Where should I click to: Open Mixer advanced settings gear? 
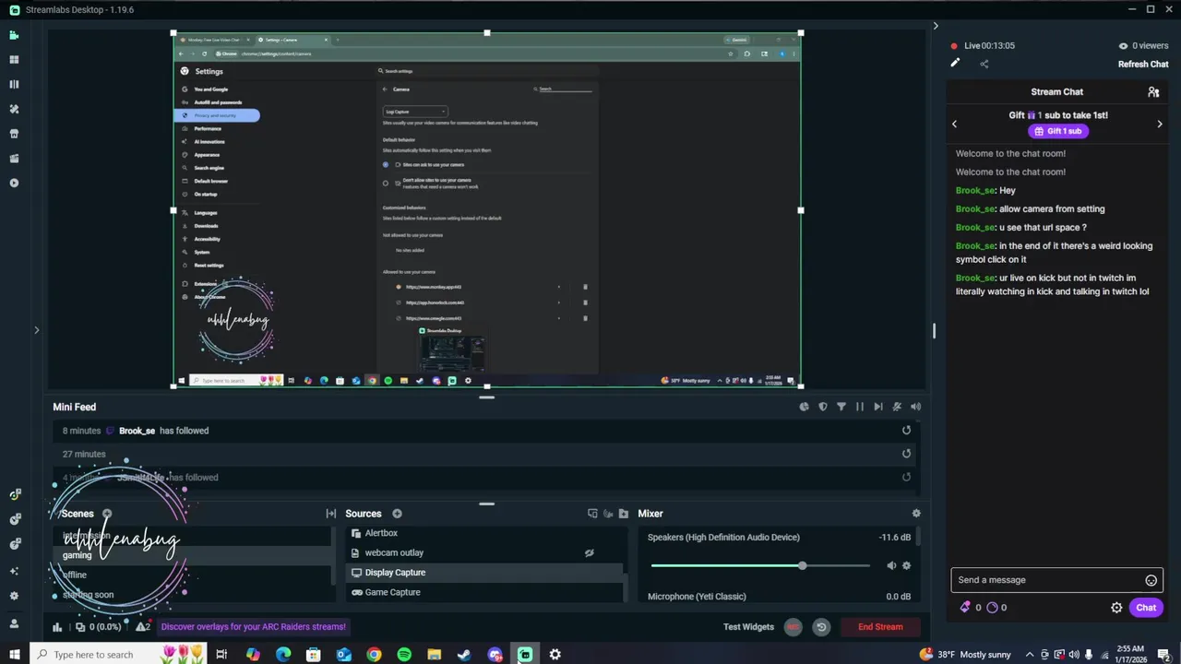[x=916, y=514]
